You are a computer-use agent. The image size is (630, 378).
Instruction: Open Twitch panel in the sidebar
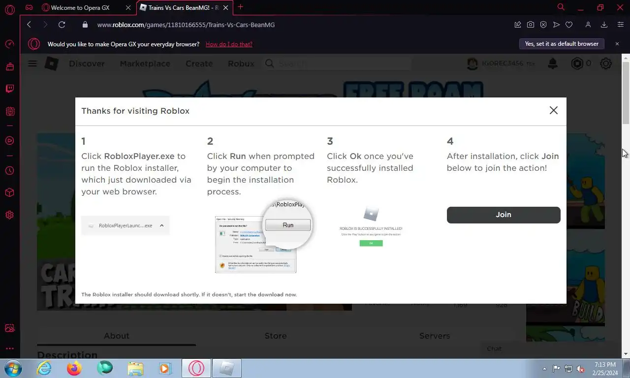[x=9, y=89]
